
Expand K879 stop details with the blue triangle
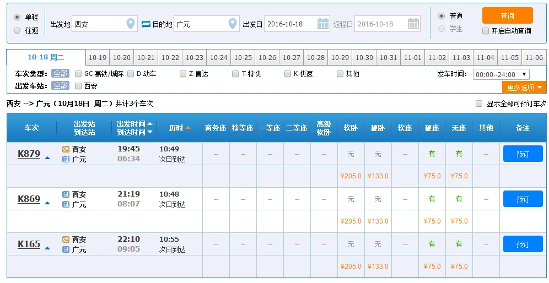[x=47, y=158]
